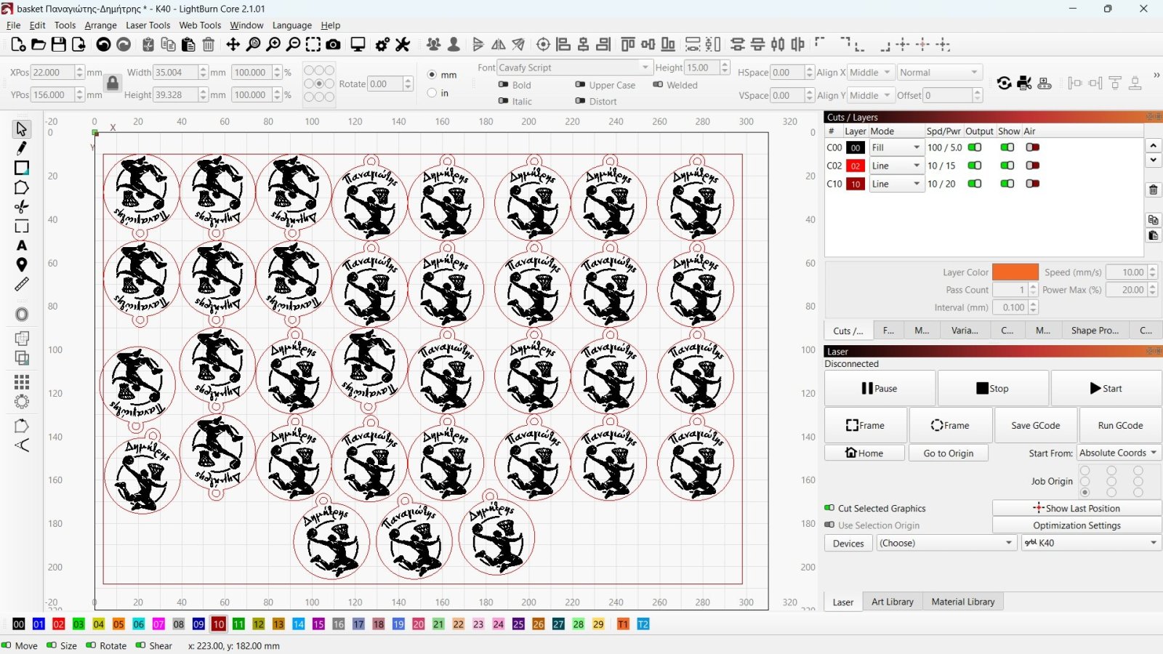Click the Optimization Settings button

coord(1077,525)
